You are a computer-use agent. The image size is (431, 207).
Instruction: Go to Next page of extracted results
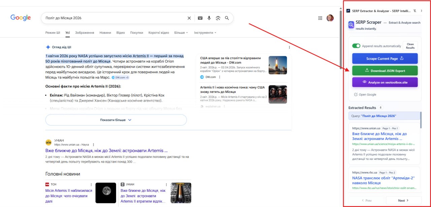point(403,201)
